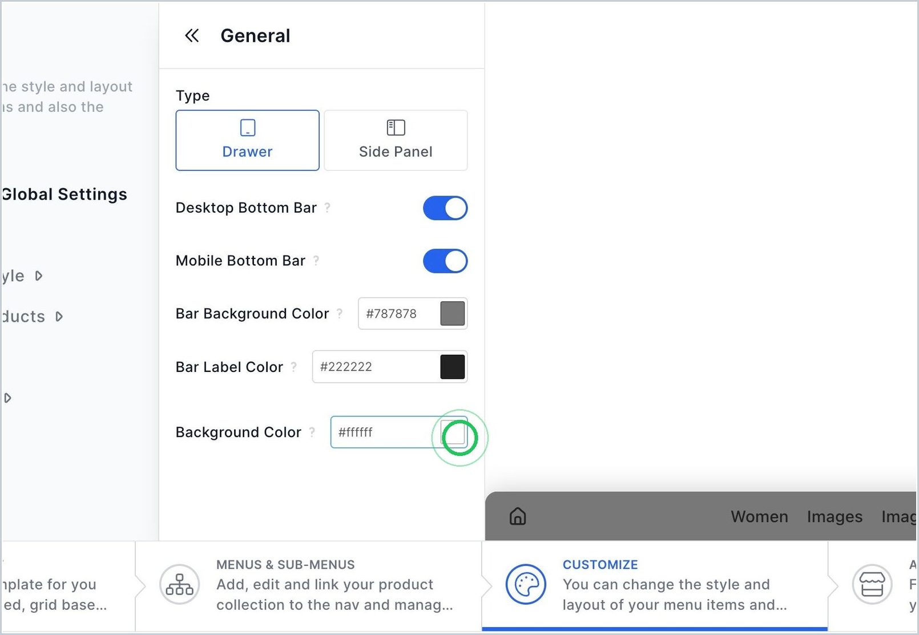Select the Drawer type option
919x635 pixels.
(x=247, y=140)
